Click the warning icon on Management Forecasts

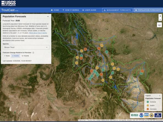point(105,10)
